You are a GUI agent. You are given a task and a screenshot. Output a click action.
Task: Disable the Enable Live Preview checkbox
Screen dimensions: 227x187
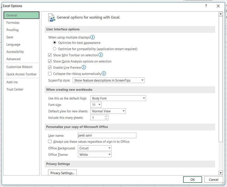[x=50, y=68]
